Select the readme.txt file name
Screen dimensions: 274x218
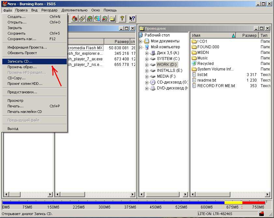[207, 80]
